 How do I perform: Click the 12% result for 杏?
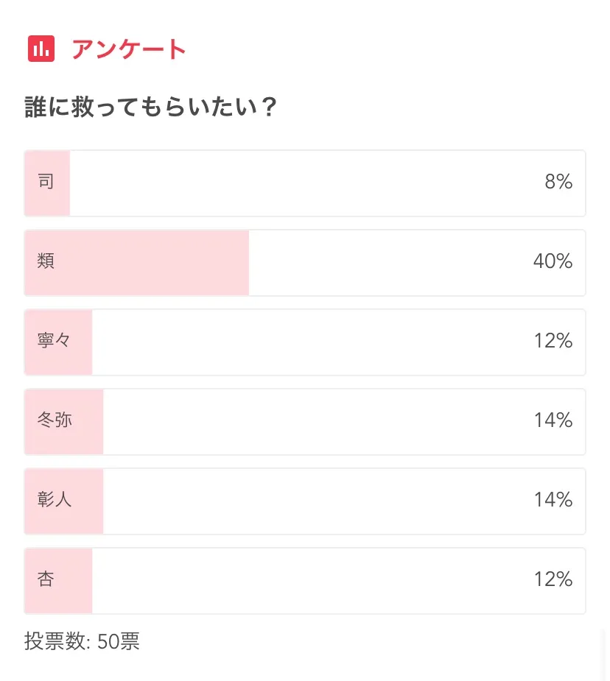(x=553, y=579)
